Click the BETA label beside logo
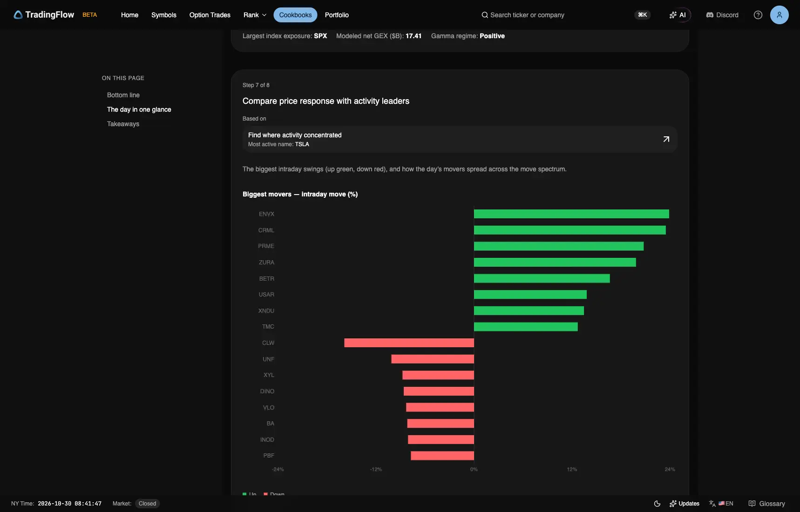This screenshot has width=800, height=512. pyautogui.click(x=90, y=15)
